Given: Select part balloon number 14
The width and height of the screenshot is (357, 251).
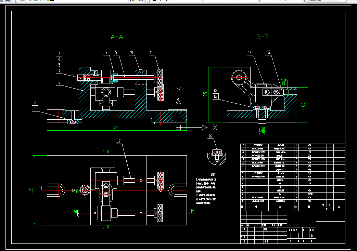Looking at the screenshot, I should [250, 52].
